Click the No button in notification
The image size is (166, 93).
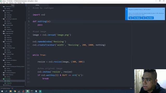(x=143, y=18)
